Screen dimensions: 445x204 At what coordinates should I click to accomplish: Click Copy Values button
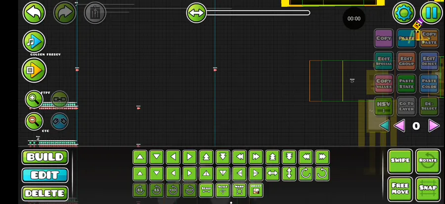384,83
